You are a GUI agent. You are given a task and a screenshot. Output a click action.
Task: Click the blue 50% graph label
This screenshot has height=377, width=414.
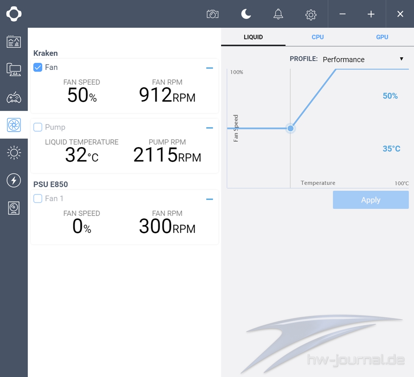pos(390,96)
